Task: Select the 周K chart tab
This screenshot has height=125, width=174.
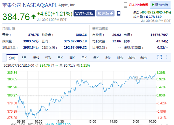Action: point(72,58)
